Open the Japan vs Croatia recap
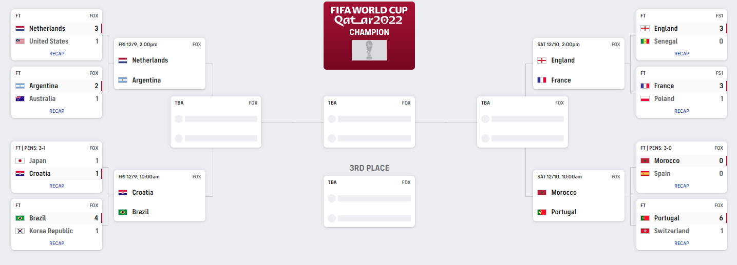Image resolution: width=737 pixels, height=265 pixels. pos(57,186)
